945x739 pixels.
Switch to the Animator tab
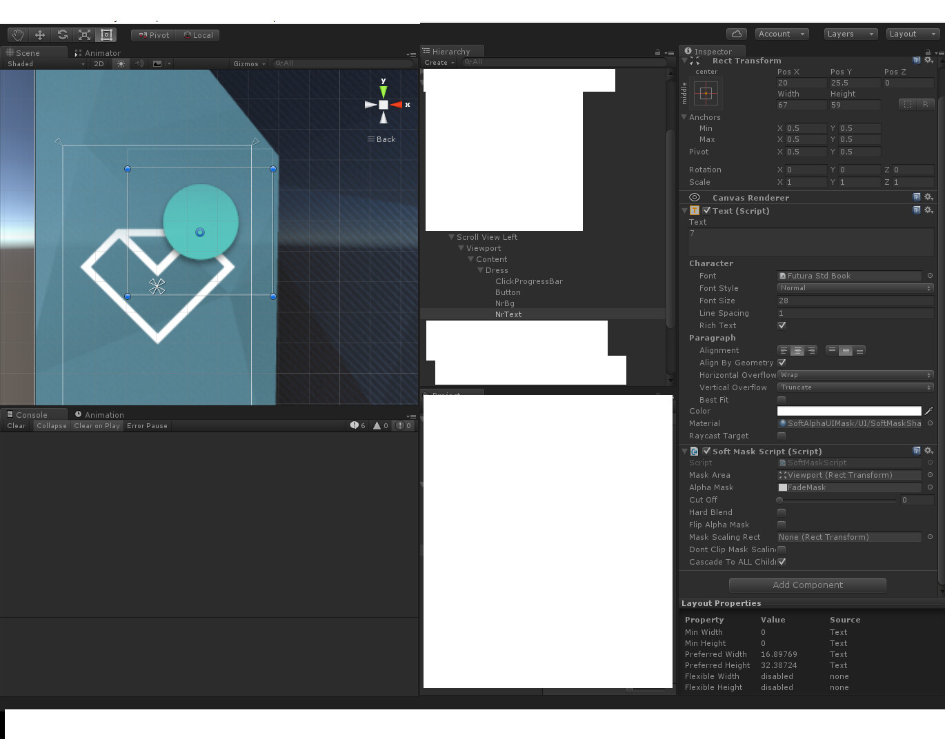pyautogui.click(x=102, y=52)
